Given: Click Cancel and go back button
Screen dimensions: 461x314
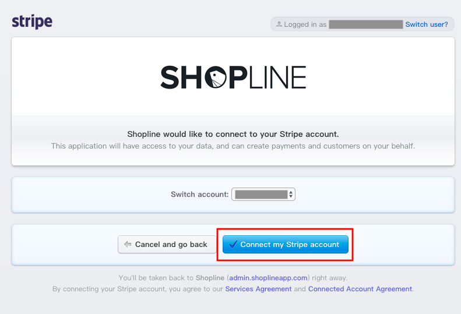Looking at the screenshot, I should pos(167,244).
